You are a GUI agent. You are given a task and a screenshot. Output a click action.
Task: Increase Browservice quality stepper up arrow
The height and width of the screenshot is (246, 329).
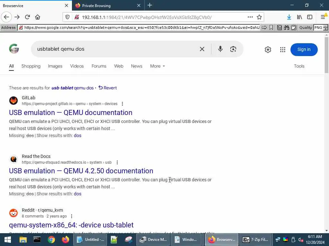pyautogui.click(x=325, y=26)
